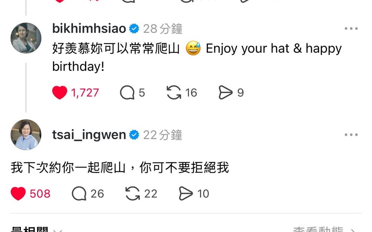View 1,727 likes count on bikhimhsiao's comment
The height and width of the screenshot is (232, 372).
tap(85, 93)
